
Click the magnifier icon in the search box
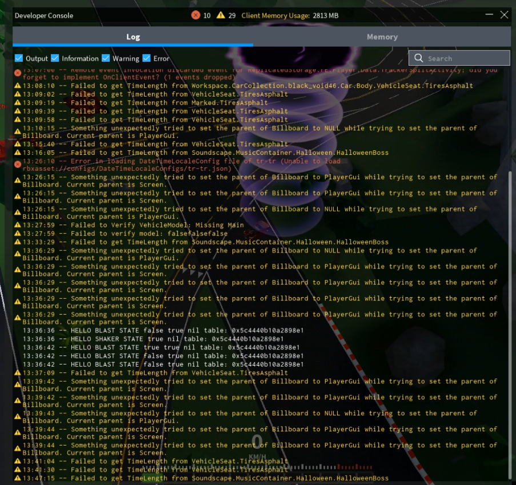pos(419,58)
